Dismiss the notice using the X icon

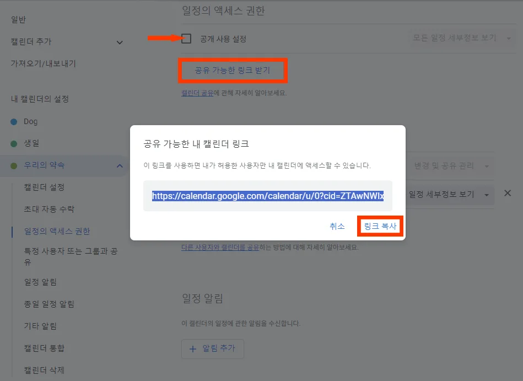(x=508, y=193)
